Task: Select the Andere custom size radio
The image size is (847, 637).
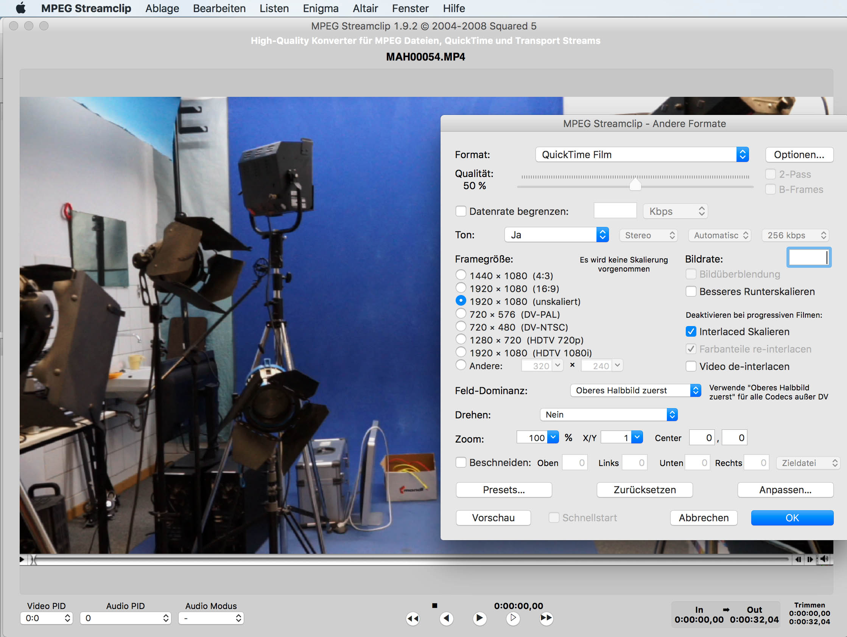Action: [461, 365]
